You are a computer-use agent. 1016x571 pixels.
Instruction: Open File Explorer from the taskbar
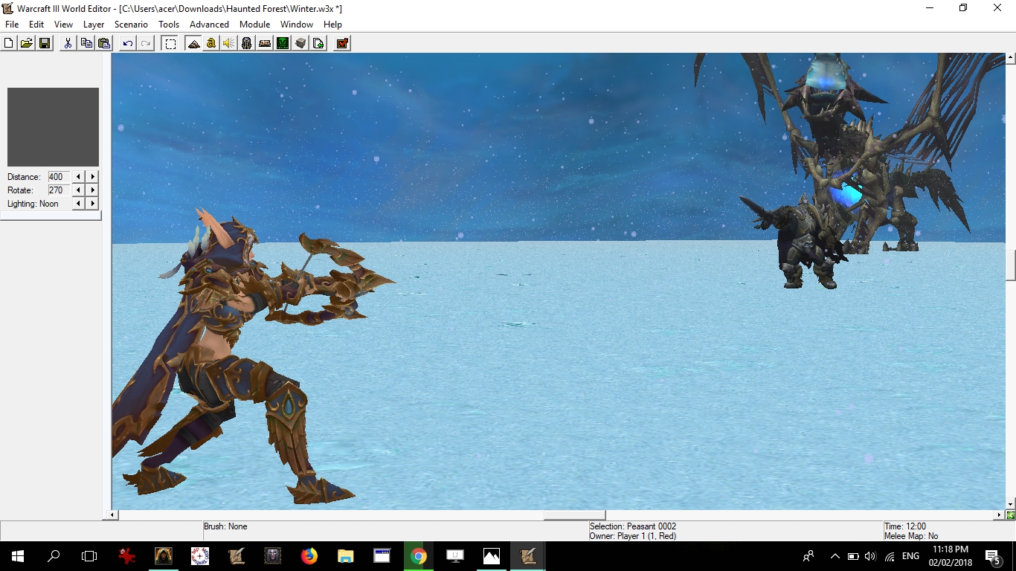tap(346, 556)
